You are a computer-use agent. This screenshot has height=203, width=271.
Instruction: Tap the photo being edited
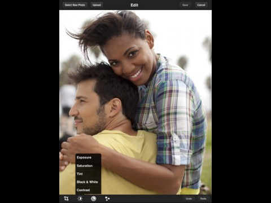[x=135, y=102]
